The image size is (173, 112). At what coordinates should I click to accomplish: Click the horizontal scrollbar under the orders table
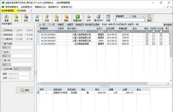94,83
